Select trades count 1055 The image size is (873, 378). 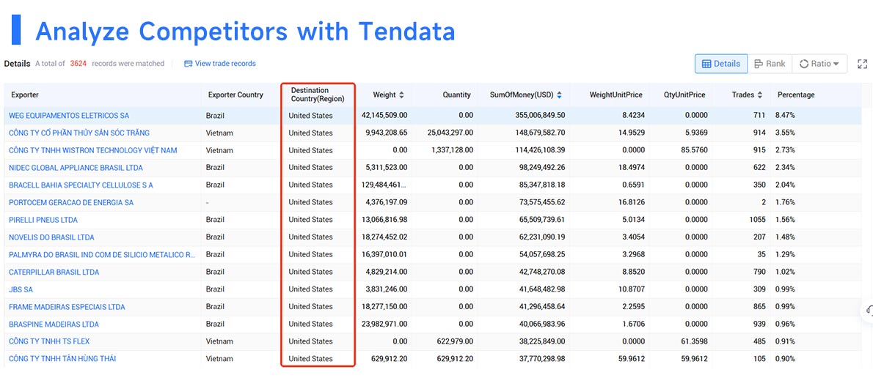(x=757, y=220)
